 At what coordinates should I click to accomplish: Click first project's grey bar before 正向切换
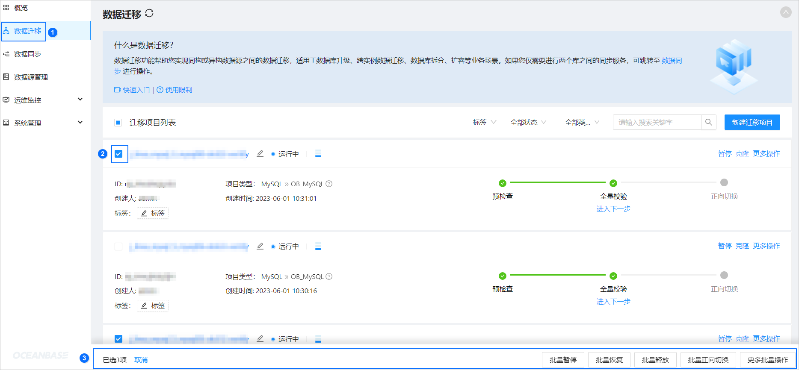point(669,182)
